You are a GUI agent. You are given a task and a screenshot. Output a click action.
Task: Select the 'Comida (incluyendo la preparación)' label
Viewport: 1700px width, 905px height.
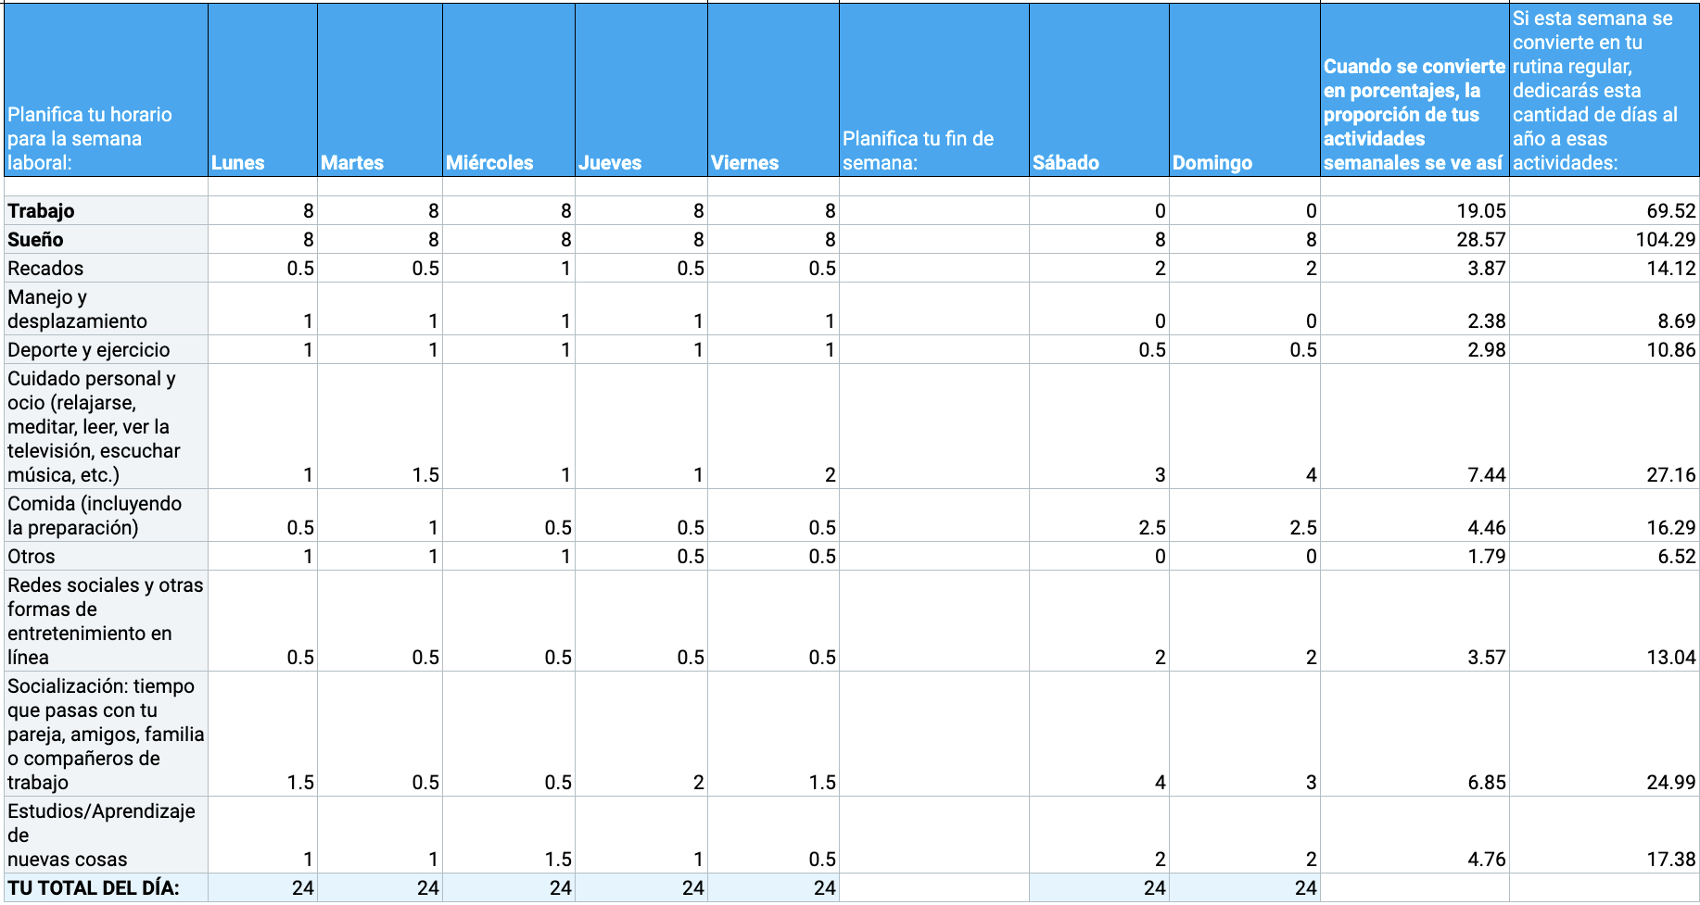(x=106, y=515)
